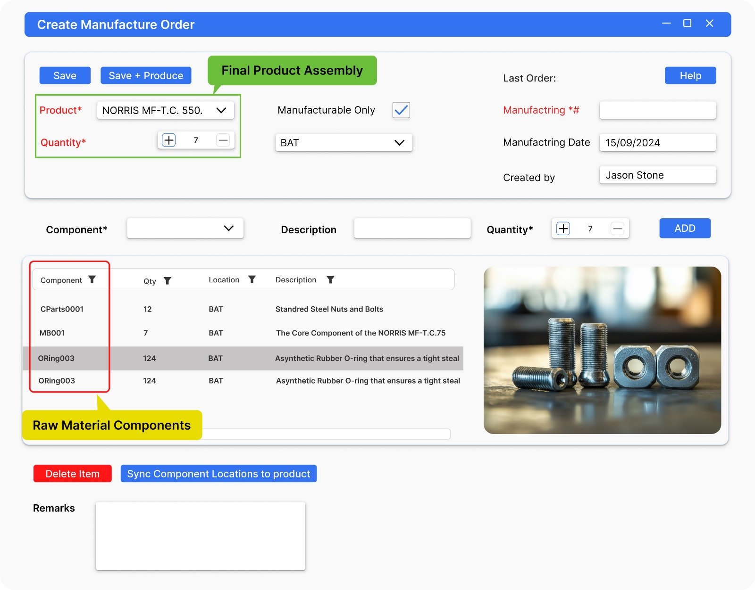Click the Description column filter icon
The width and height of the screenshot is (755, 590).
pyautogui.click(x=330, y=280)
